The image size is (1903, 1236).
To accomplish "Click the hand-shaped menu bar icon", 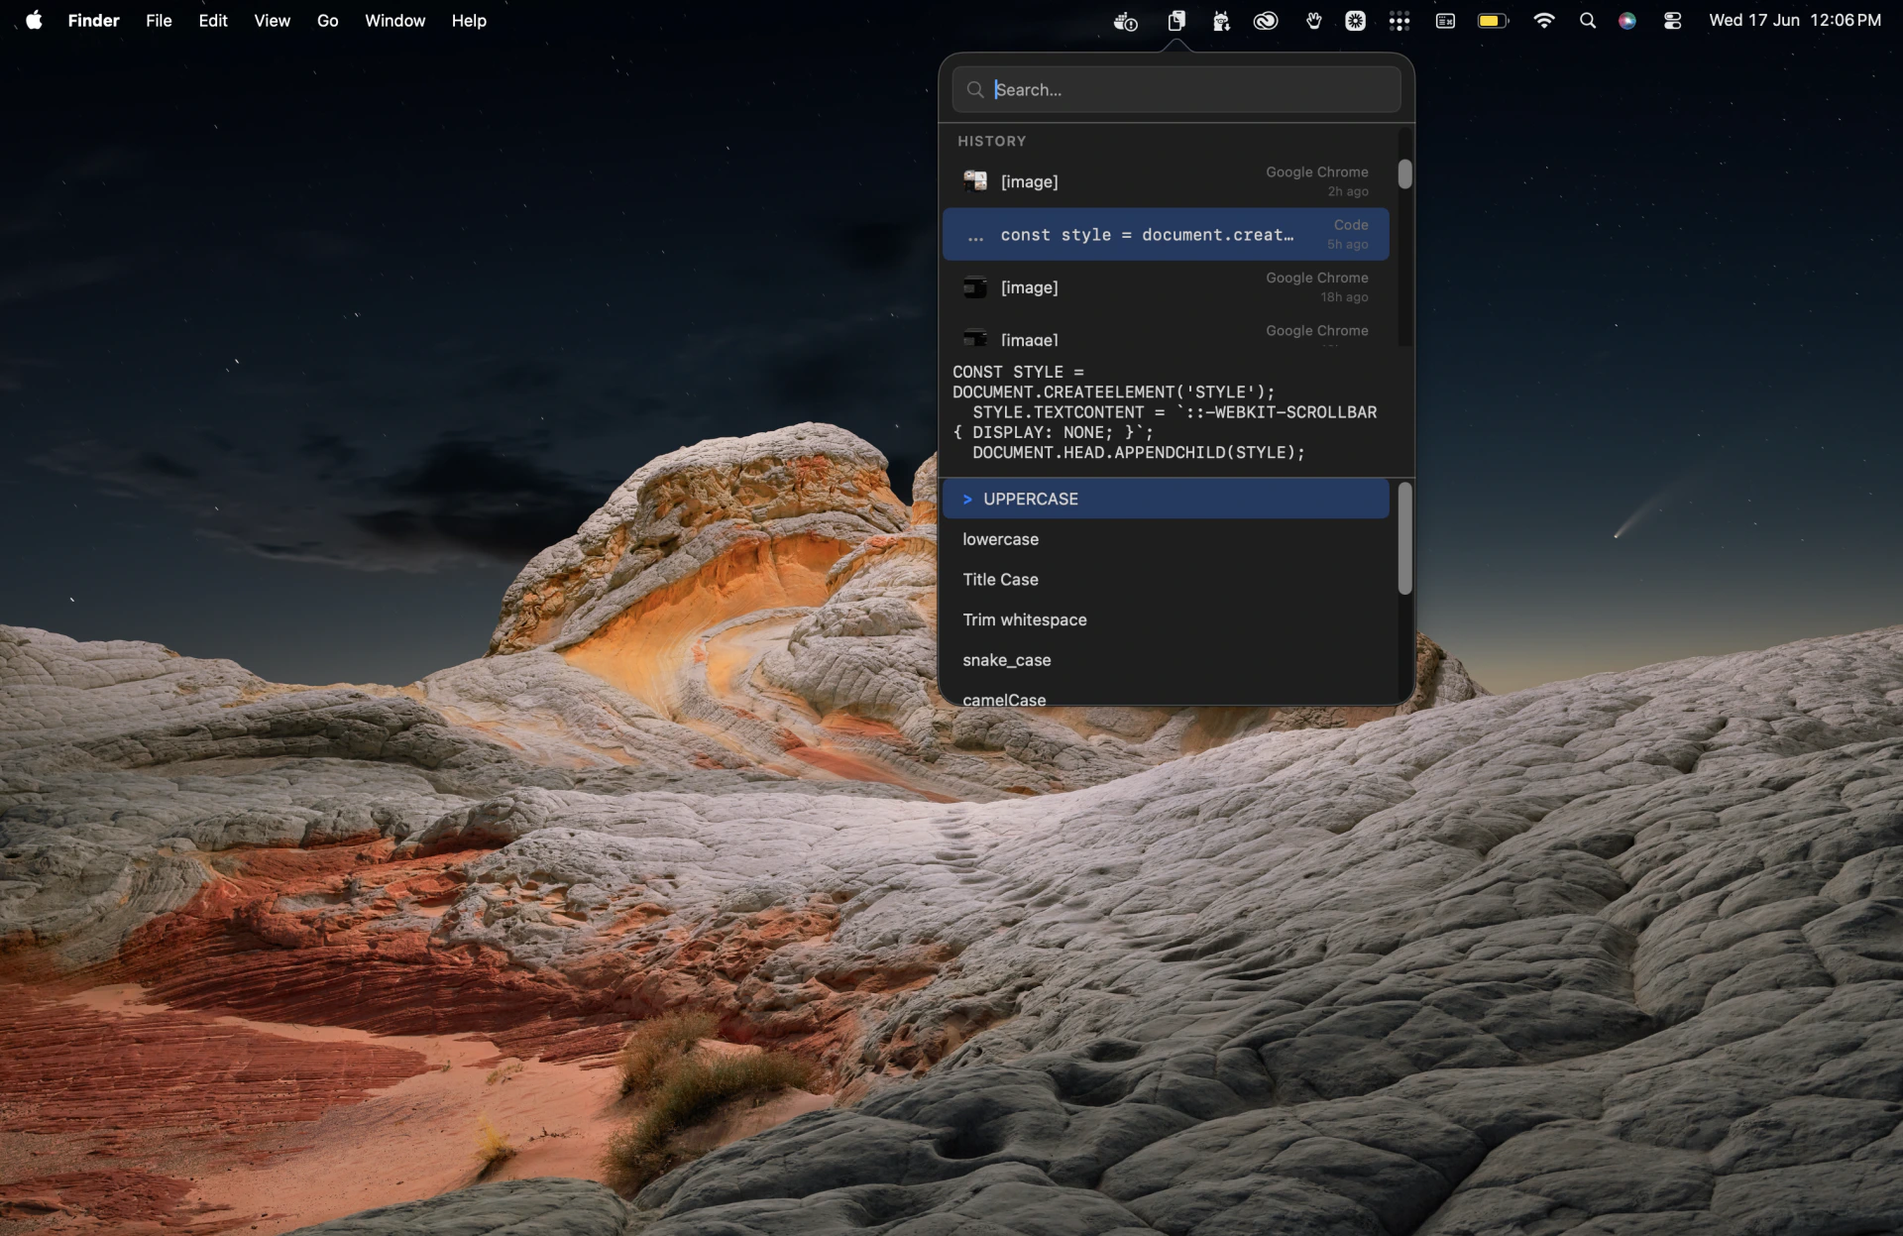I will click(x=1313, y=21).
